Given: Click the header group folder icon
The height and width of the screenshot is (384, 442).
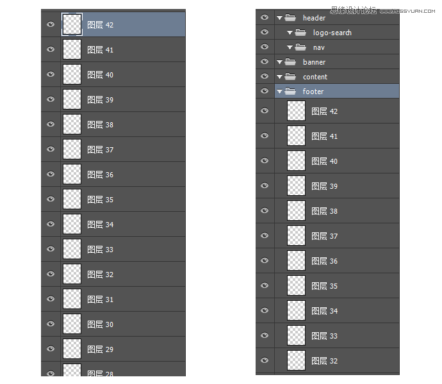Looking at the screenshot, I should click(290, 18).
